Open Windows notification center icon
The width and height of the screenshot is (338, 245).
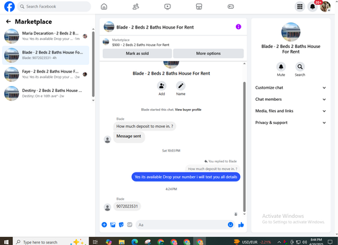tap(330, 242)
